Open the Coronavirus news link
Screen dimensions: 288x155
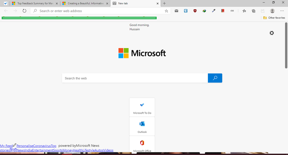[42, 146]
